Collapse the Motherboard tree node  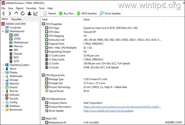[x=3, y=31]
